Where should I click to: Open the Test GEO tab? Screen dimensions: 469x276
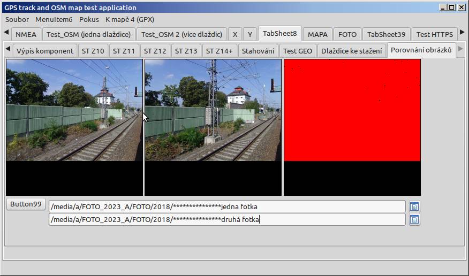pos(298,51)
